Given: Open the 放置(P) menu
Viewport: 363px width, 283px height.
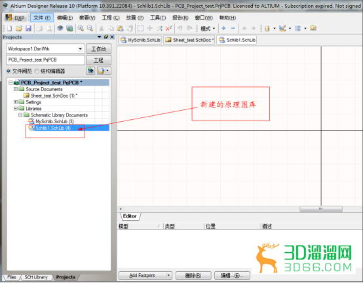Looking at the screenshot, I should coord(134,18).
